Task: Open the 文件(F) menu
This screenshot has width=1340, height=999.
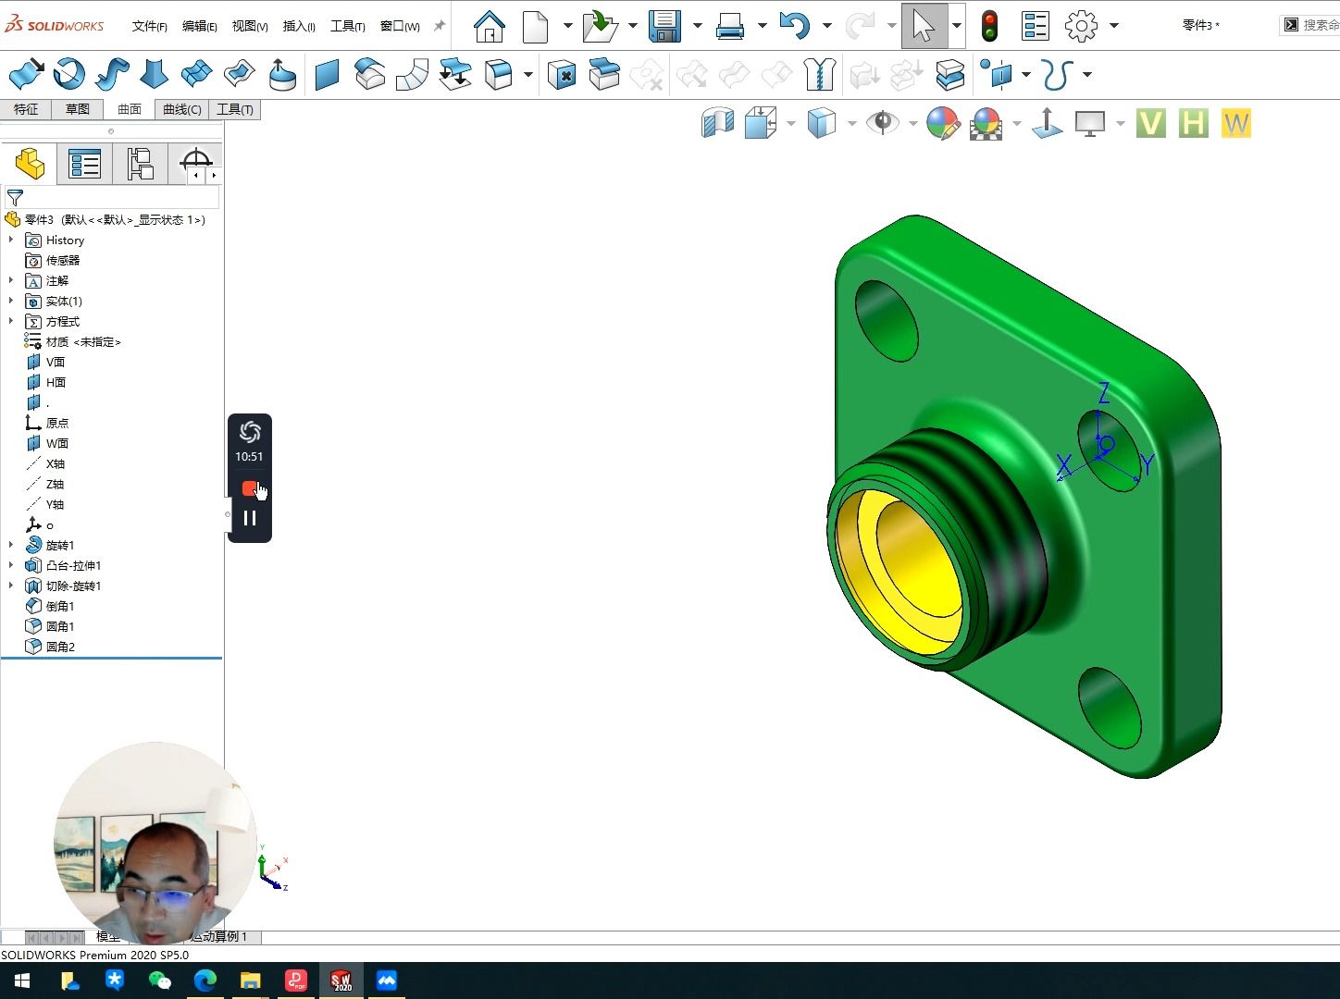Action: pos(149,26)
